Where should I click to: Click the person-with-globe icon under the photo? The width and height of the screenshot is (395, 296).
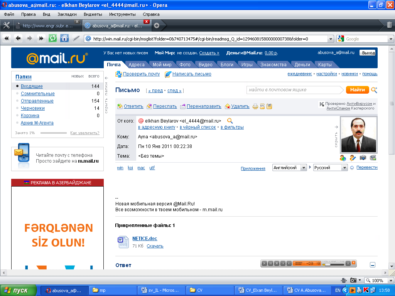[343, 158]
